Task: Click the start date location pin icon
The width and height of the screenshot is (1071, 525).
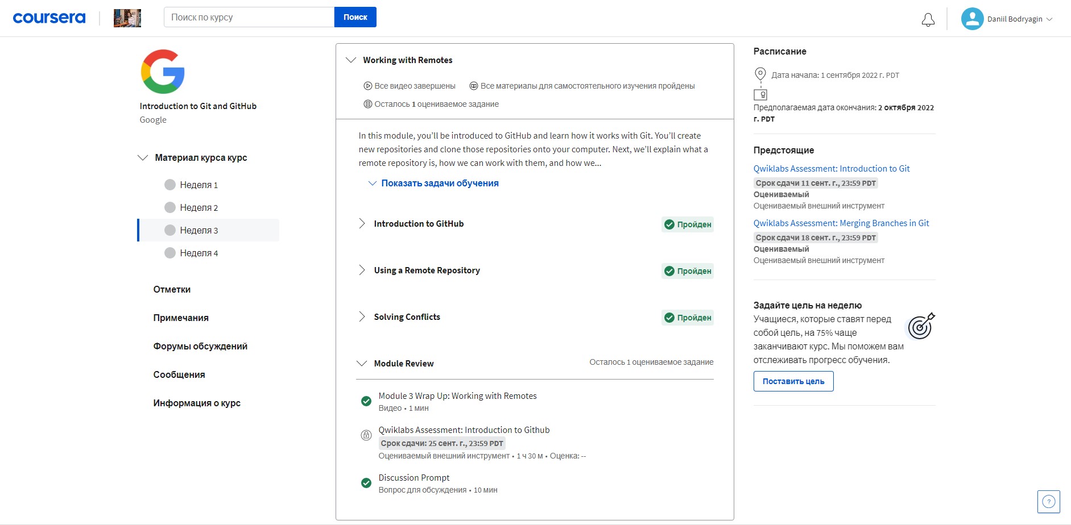Action: tap(760, 74)
